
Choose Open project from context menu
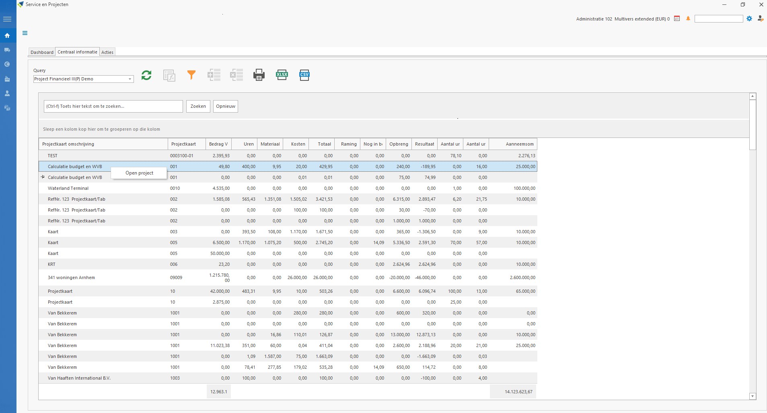[x=139, y=173]
